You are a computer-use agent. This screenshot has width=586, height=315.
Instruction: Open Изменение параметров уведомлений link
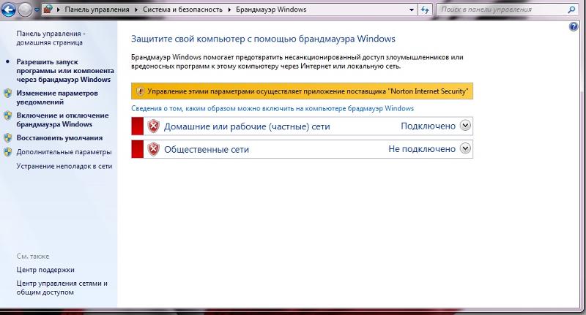[57, 97]
